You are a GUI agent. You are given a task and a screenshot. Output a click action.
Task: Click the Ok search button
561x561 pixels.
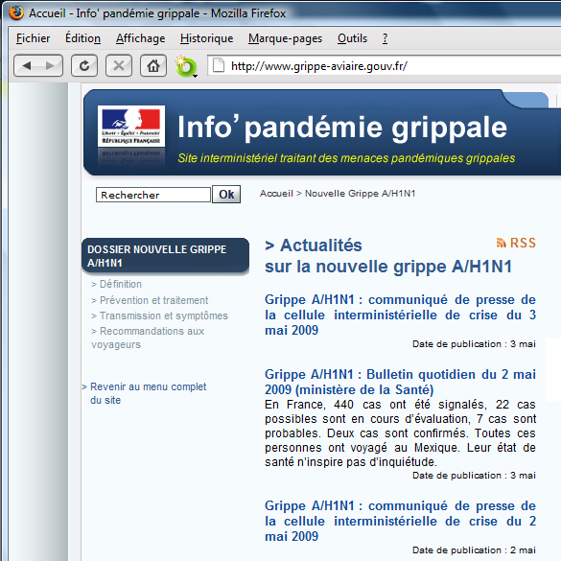pos(226,195)
